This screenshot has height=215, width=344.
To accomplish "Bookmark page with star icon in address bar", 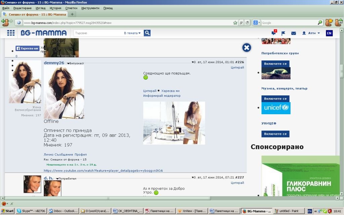I will pyautogui.click(x=235, y=23).
